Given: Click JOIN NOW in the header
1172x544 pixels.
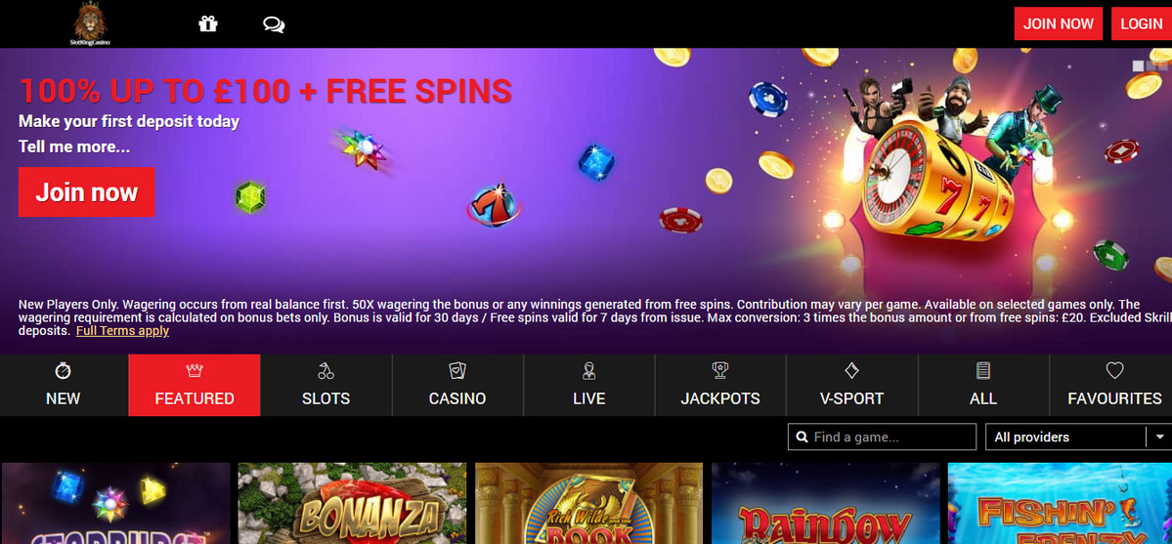Looking at the screenshot, I should point(1059,23).
